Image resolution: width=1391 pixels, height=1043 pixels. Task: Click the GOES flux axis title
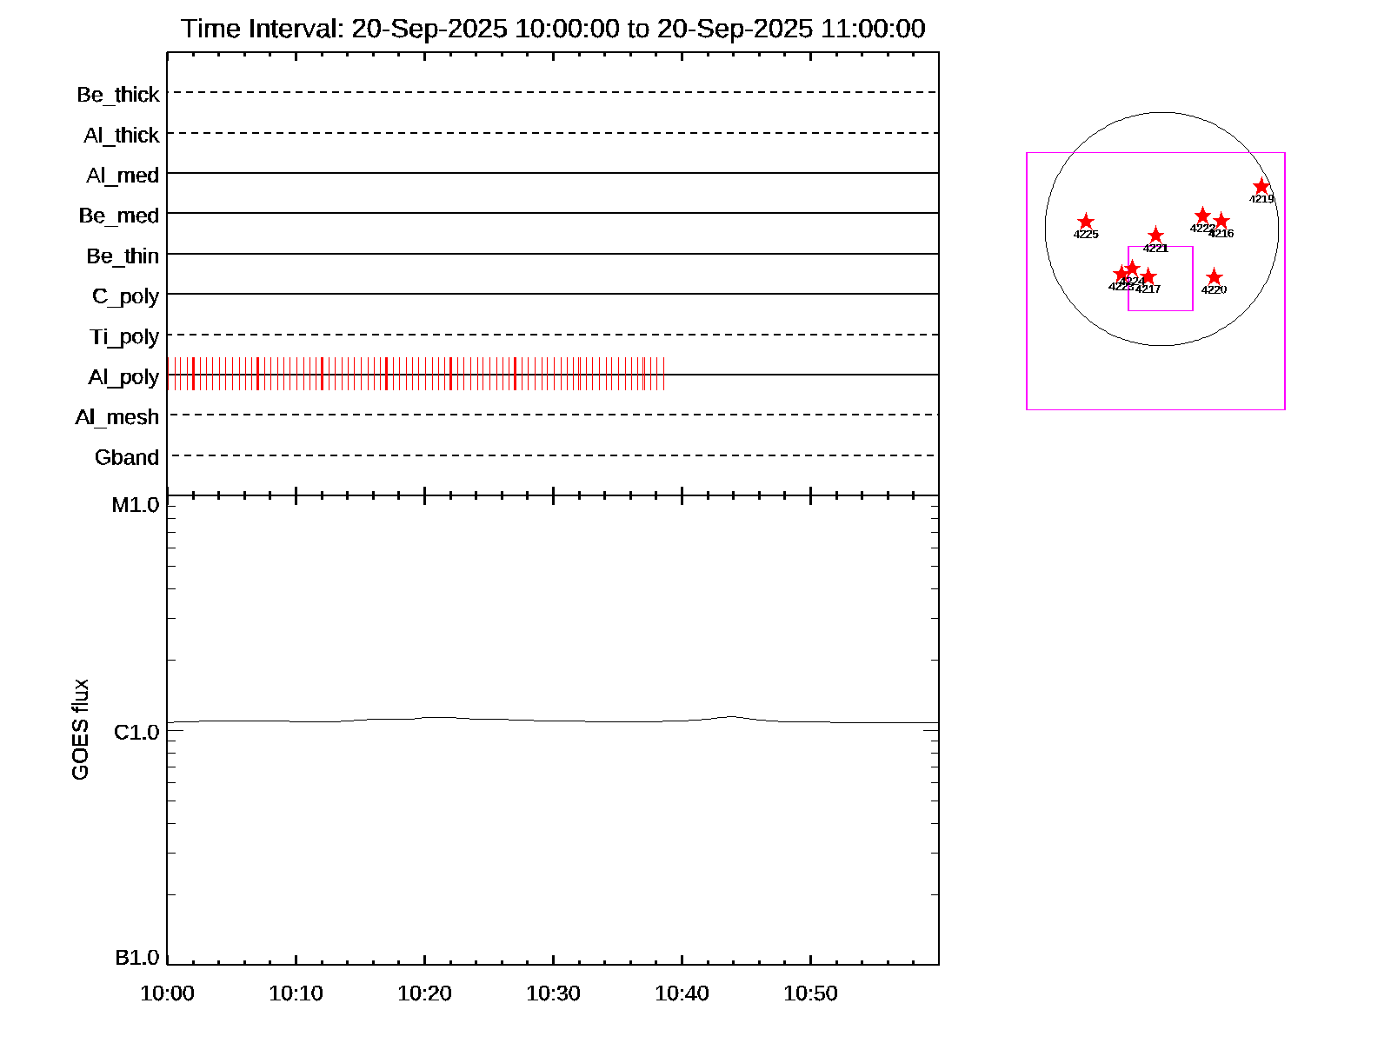(x=80, y=729)
